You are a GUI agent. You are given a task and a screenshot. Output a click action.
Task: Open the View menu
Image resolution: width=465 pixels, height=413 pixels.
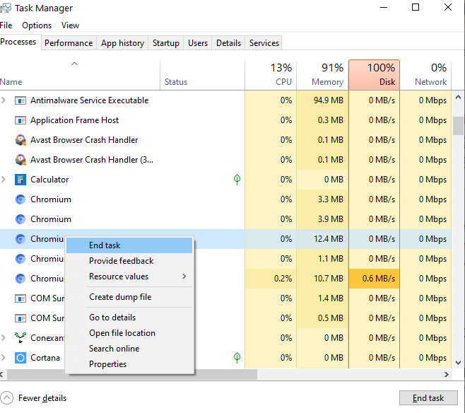coord(70,25)
